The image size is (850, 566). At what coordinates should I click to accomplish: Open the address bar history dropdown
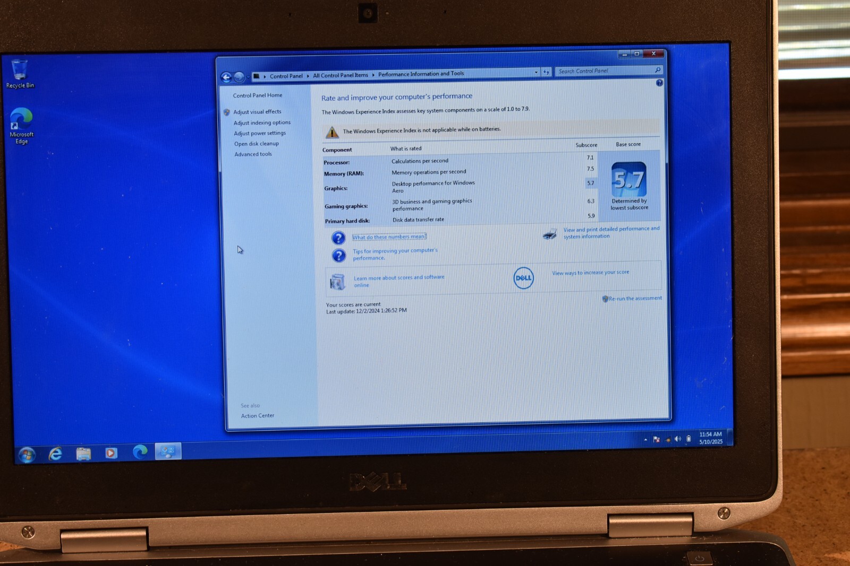point(536,72)
